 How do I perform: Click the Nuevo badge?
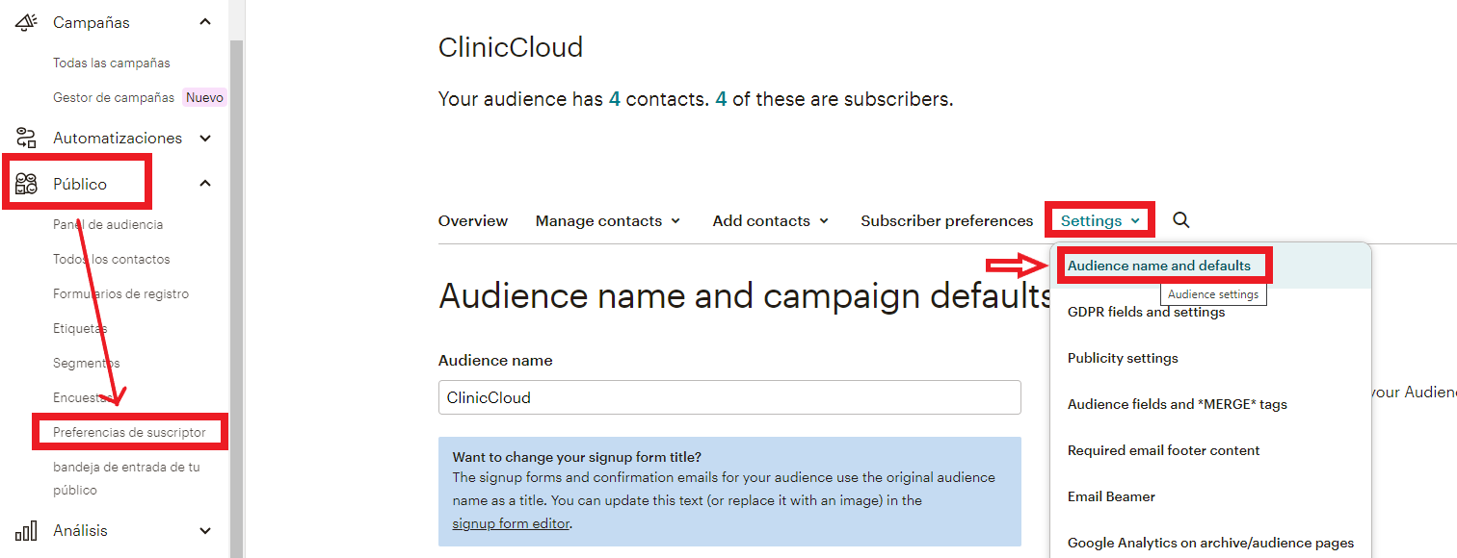pos(204,97)
